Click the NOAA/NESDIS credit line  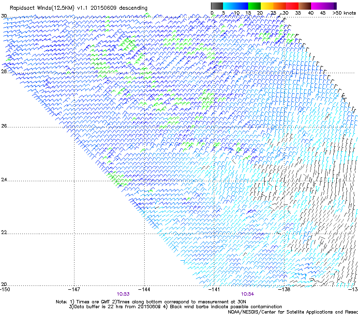(x=293, y=312)
